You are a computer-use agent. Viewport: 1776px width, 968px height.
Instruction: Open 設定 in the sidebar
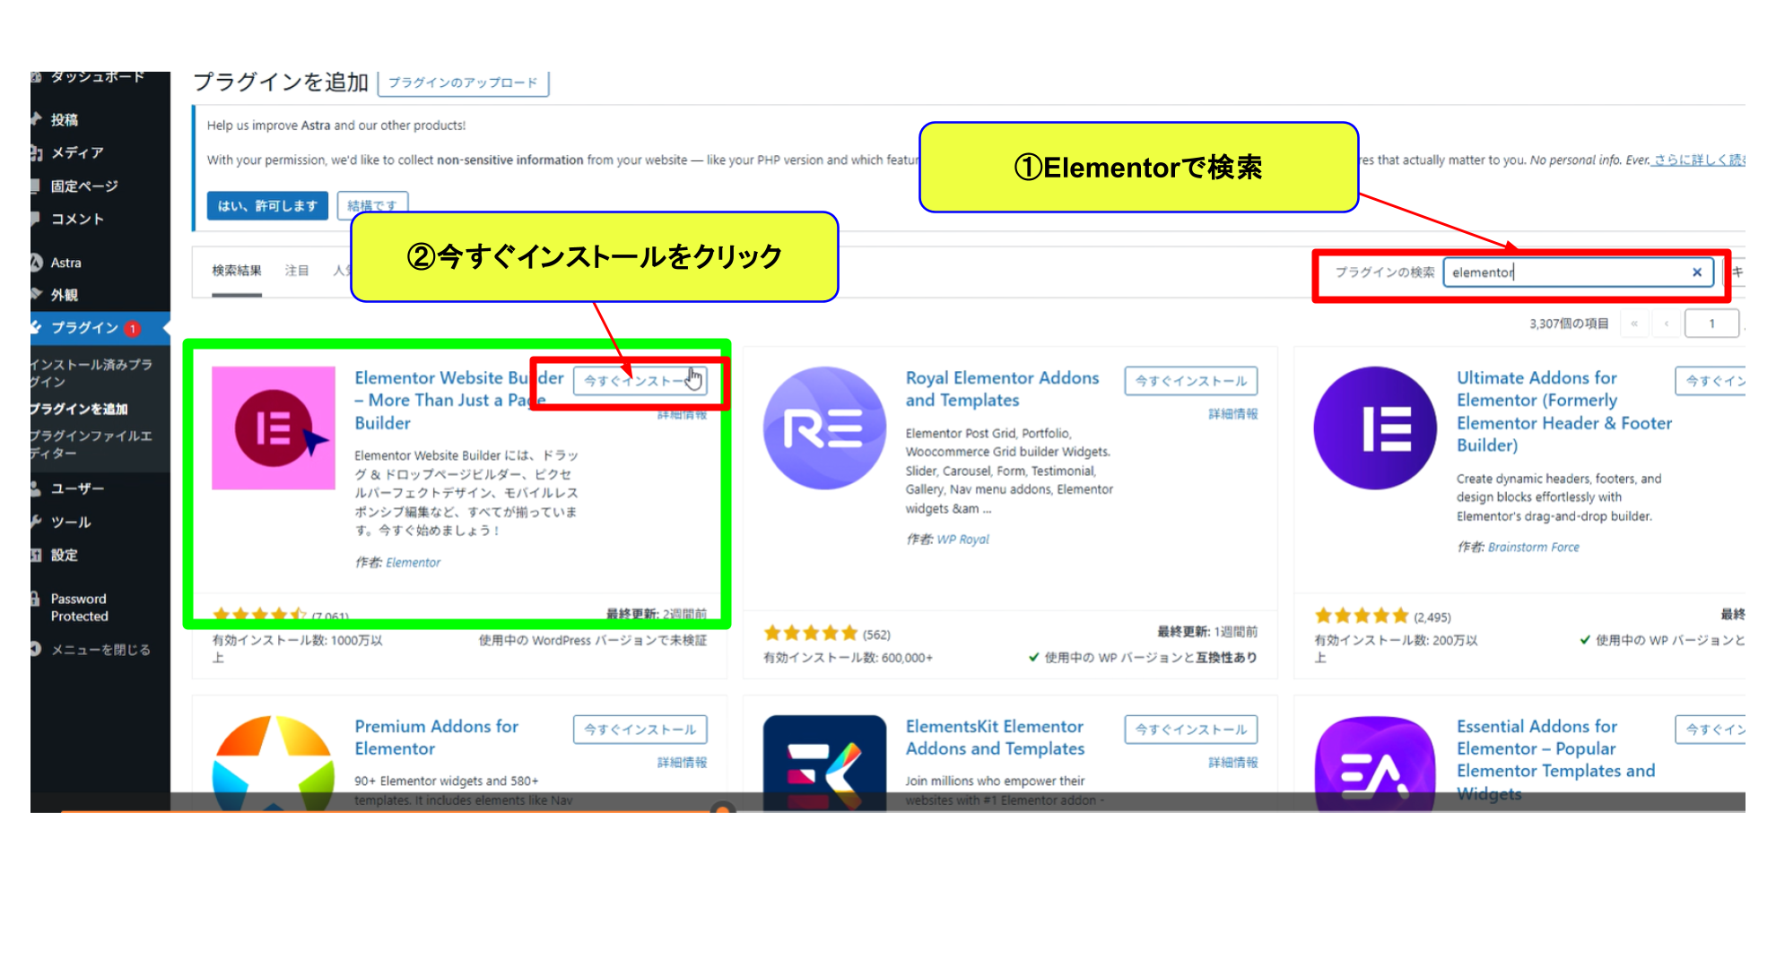(65, 555)
